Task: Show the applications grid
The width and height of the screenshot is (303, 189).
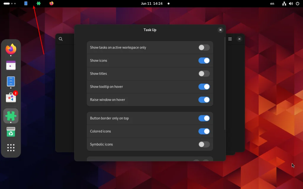Action: 11,148
